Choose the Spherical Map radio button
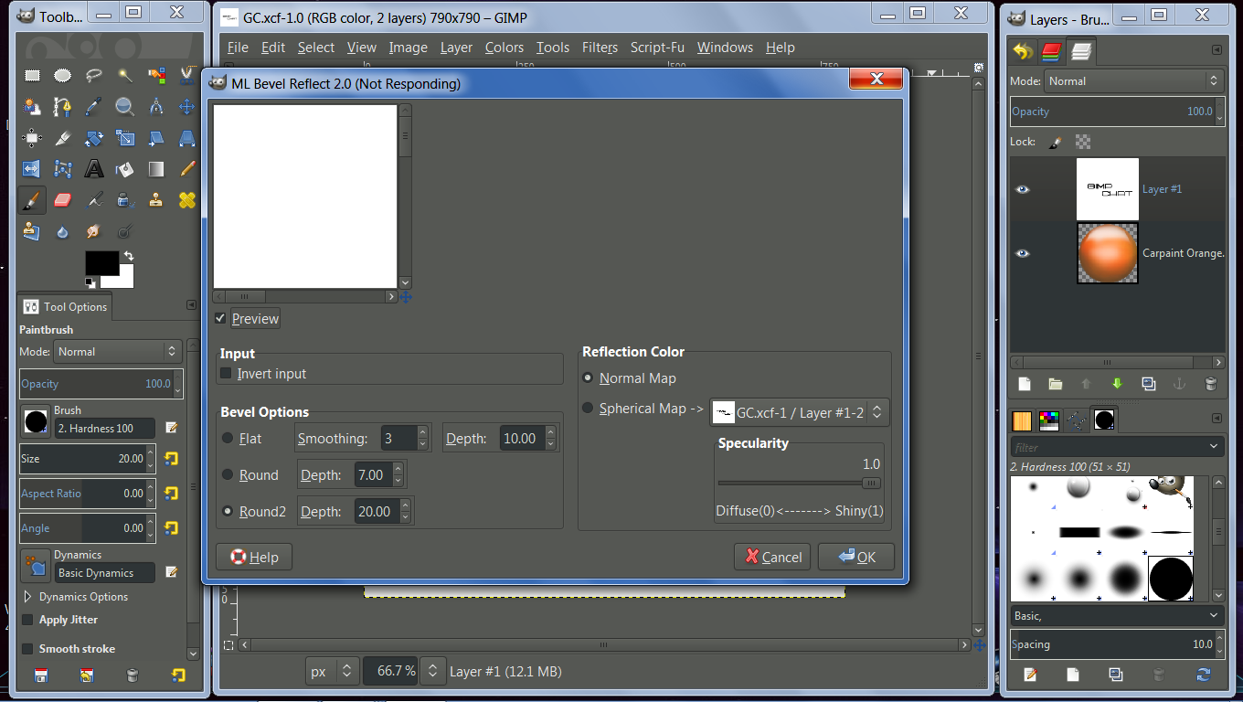1243x702 pixels. (x=588, y=408)
